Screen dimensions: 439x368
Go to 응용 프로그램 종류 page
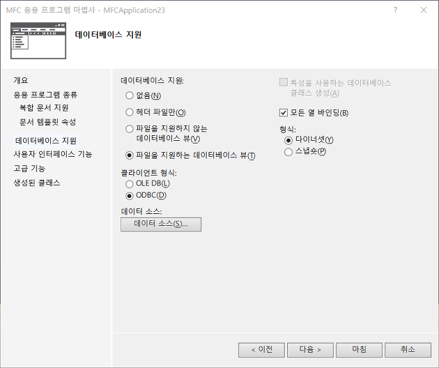(x=45, y=95)
